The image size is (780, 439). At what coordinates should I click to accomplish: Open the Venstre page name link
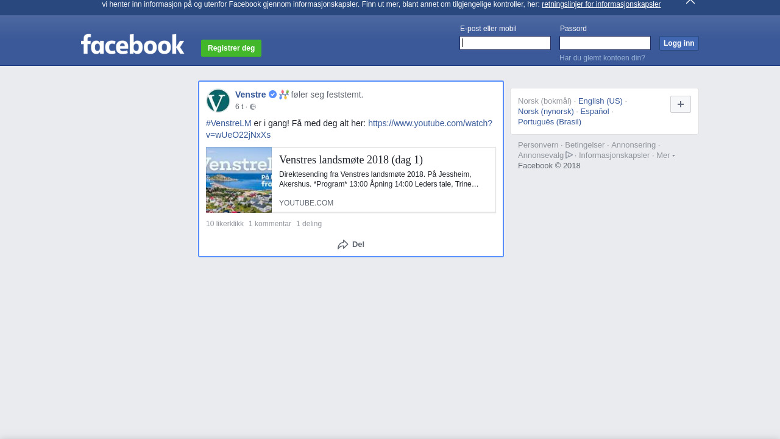tap(250, 95)
